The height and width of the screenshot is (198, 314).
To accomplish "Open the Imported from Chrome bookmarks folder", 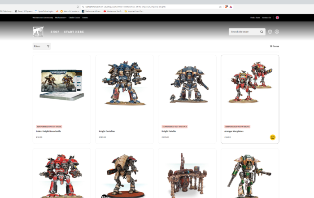I will pos(134,11).
